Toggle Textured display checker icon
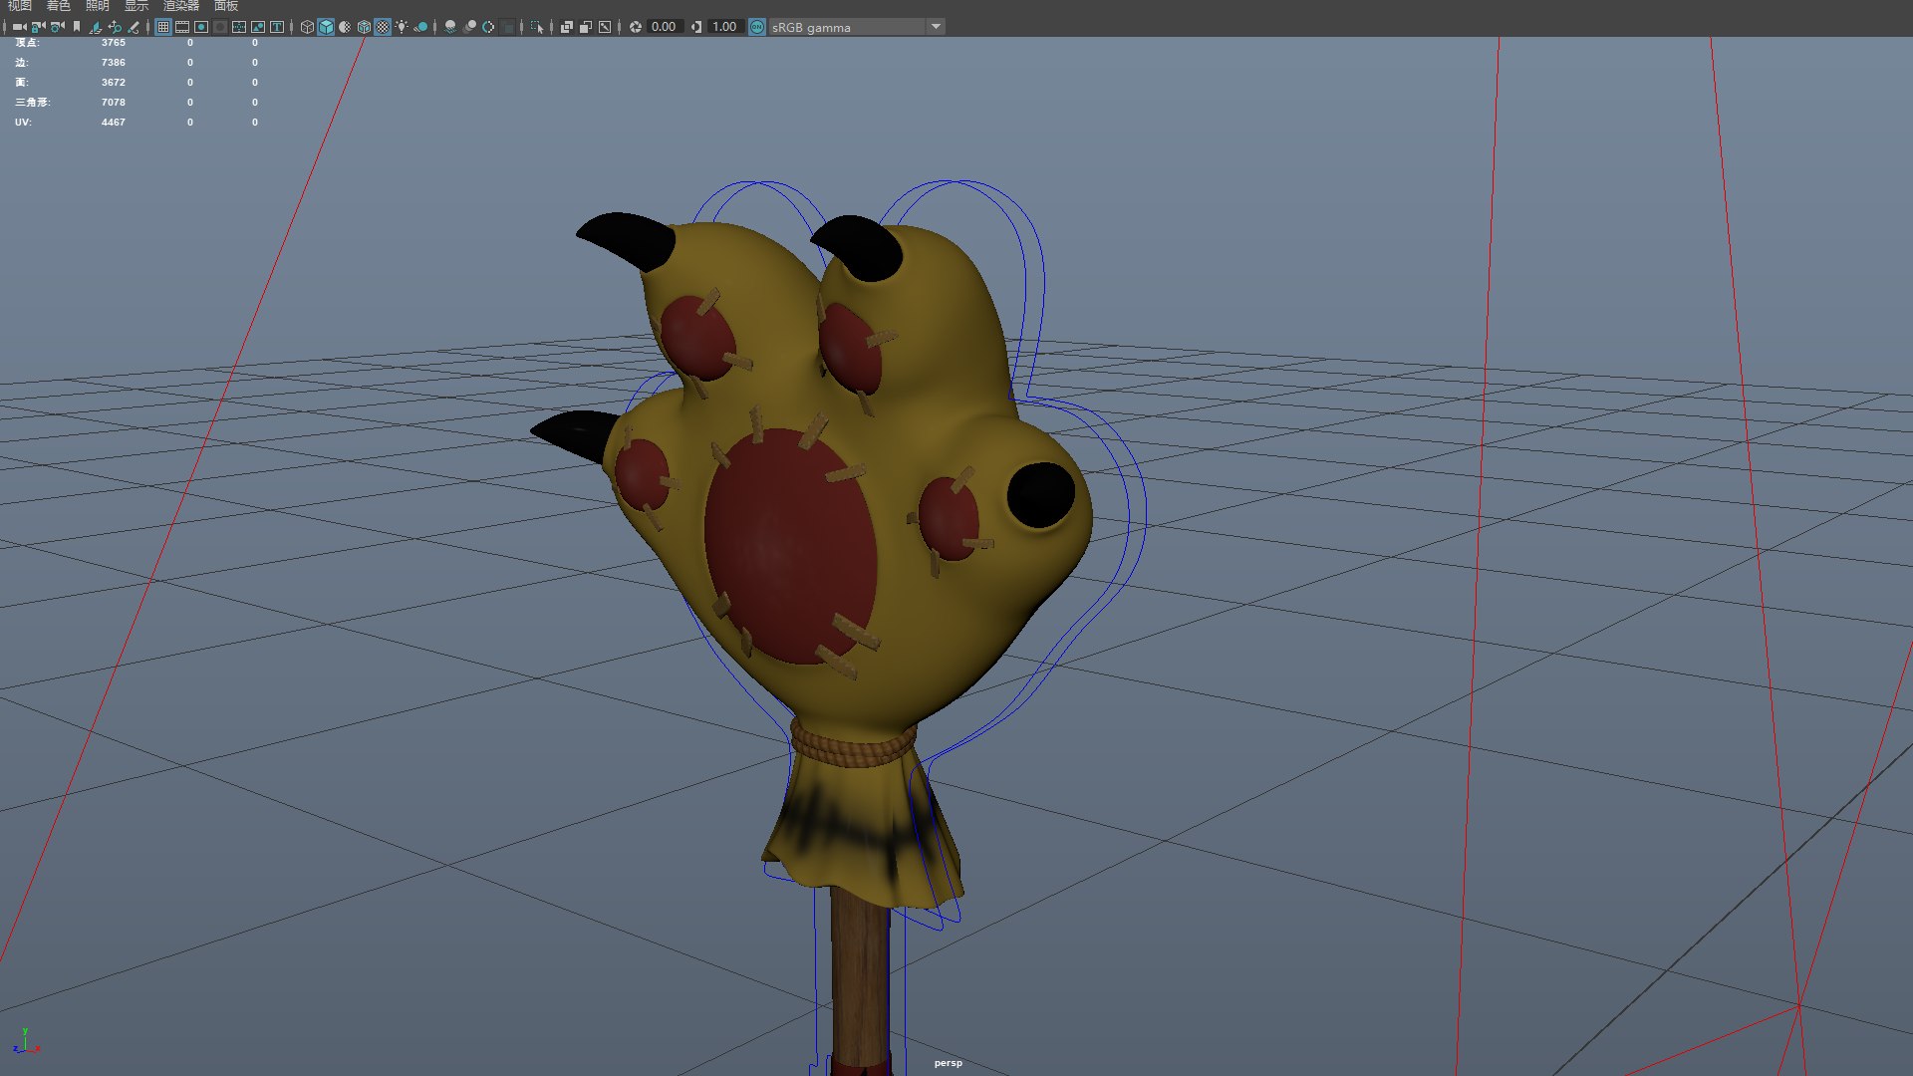 (383, 27)
